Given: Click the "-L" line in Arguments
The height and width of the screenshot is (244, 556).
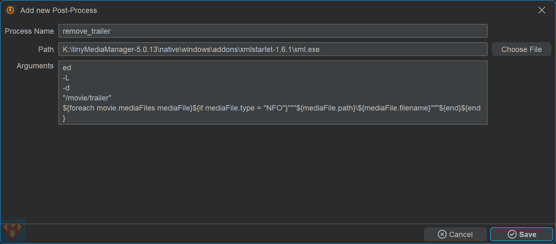Looking at the screenshot, I should point(66,78).
